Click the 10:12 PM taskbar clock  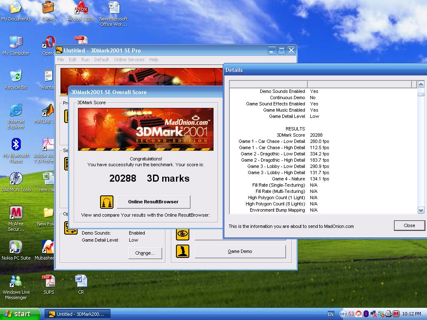(x=412, y=314)
